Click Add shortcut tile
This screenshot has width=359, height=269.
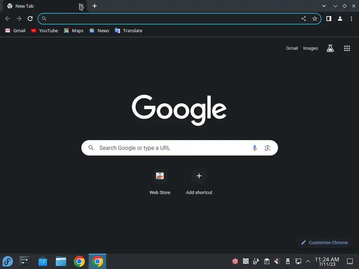click(x=199, y=182)
